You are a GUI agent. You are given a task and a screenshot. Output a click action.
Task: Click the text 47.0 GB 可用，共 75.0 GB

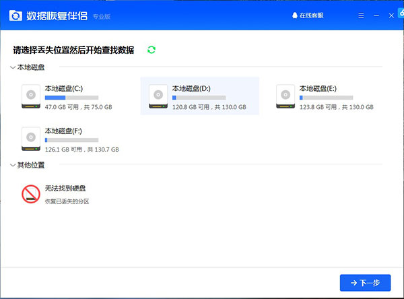pyautogui.click(x=79, y=107)
